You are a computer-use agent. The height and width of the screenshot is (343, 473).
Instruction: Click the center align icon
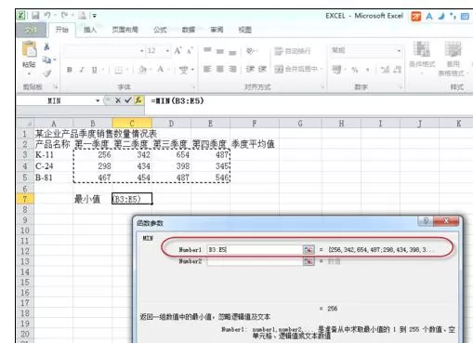click(220, 69)
